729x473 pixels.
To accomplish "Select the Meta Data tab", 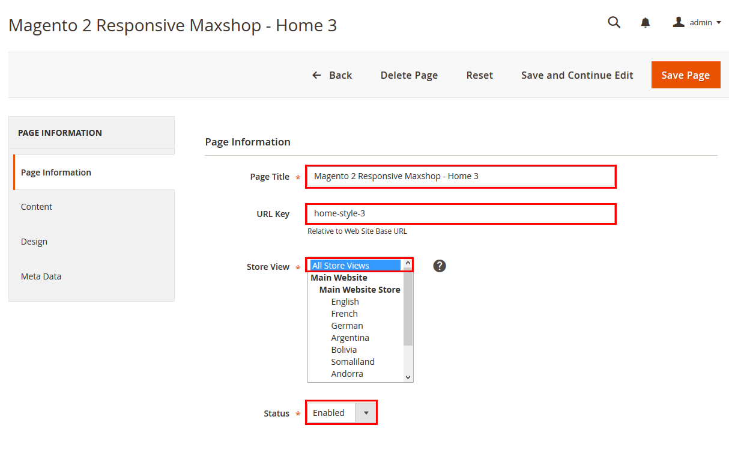I will click(41, 276).
